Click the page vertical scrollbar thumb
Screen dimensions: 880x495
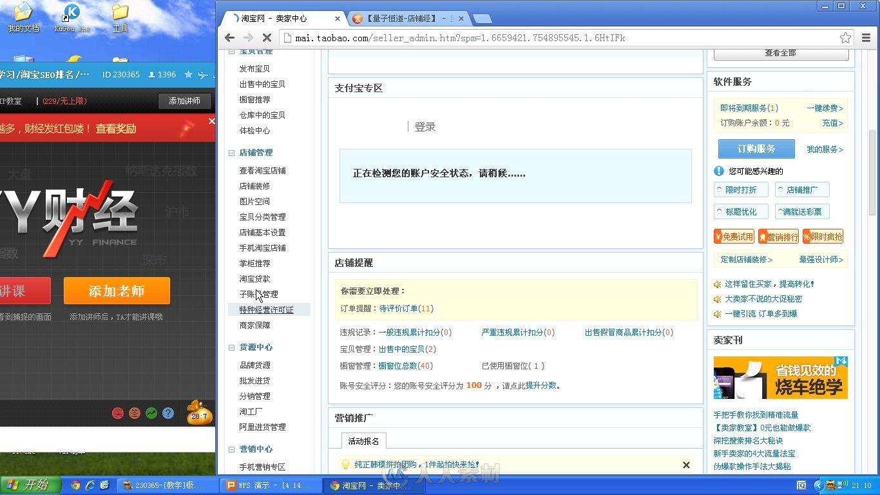click(x=872, y=172)
